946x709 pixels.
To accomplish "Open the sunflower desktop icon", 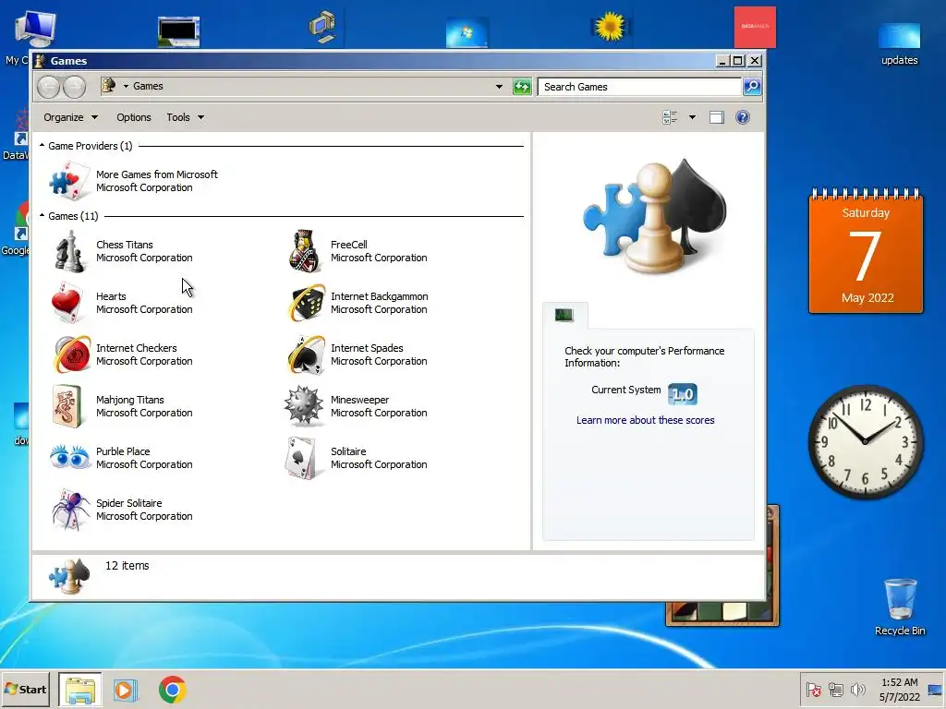I will 610,27.
